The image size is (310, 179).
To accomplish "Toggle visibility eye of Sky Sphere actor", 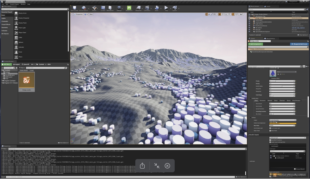I will (x=249, y=28).
